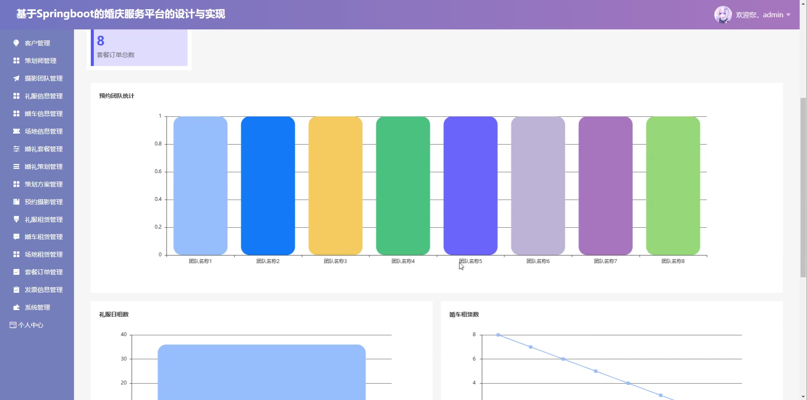Click the clipboard icon beside 发票信息管理
807x400 pixels.
(16, 290)
